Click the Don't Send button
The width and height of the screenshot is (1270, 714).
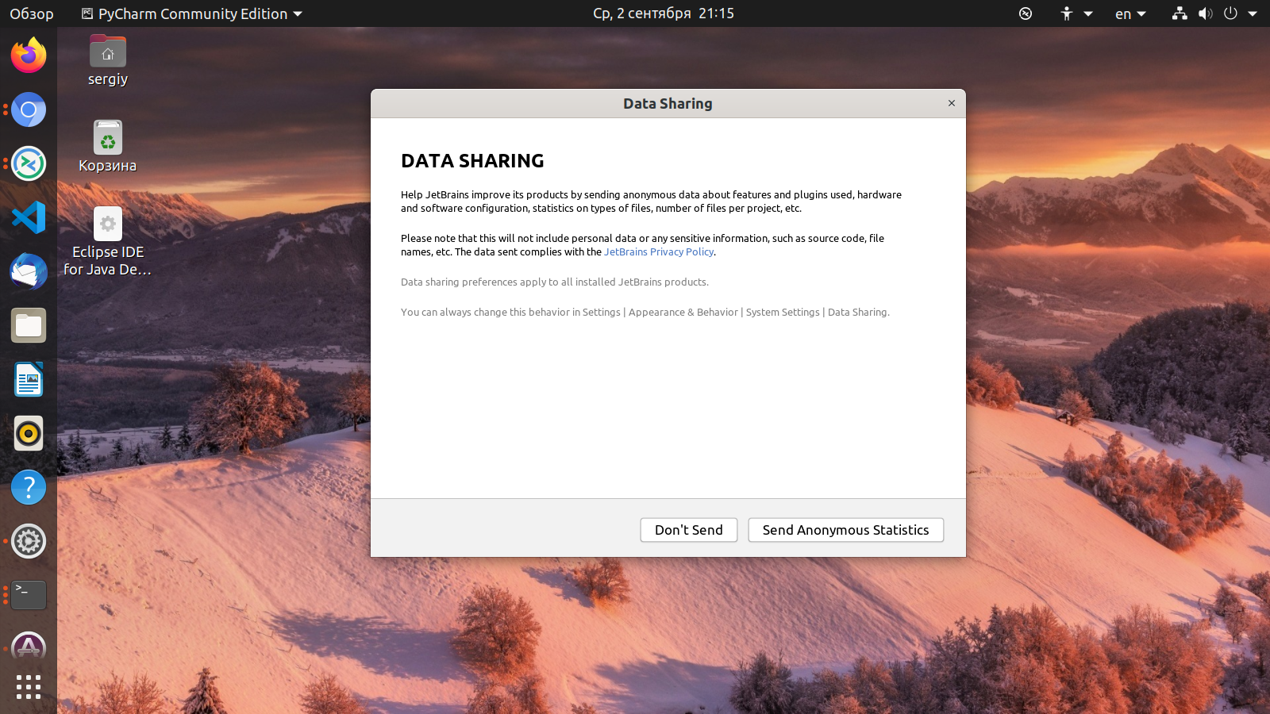[688, 530]
